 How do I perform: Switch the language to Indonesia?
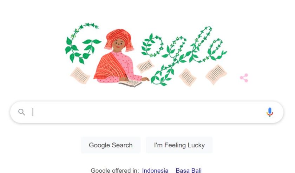tap(155, 170)
